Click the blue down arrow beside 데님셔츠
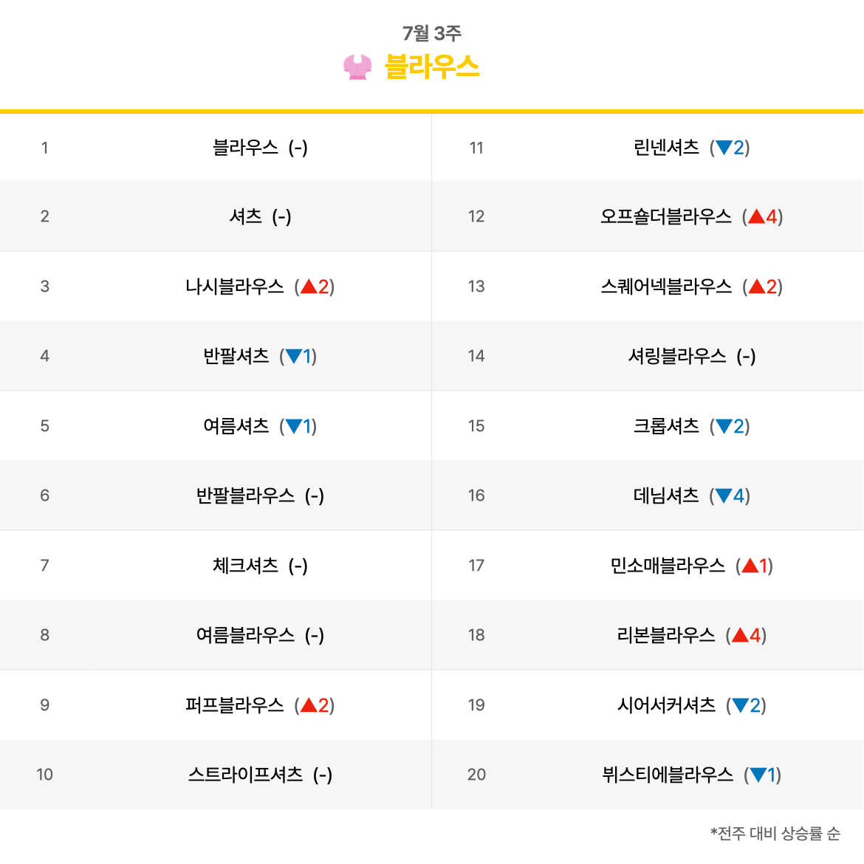 coord(724,496)
